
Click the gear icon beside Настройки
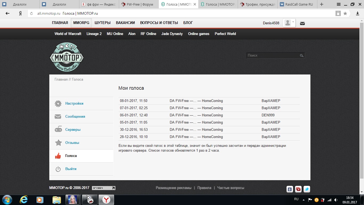(x=58, y=104)
